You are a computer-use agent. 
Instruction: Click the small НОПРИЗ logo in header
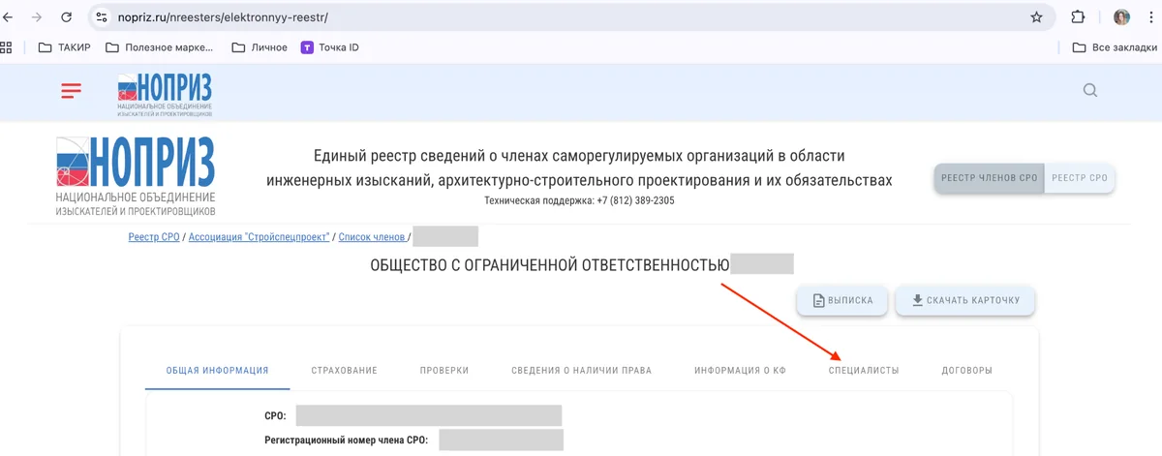(x=164, y=94)
